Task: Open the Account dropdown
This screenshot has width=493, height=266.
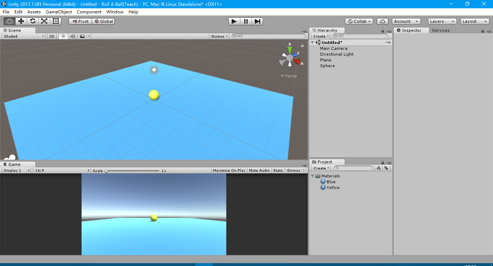Action: click(x=406, y=21)
